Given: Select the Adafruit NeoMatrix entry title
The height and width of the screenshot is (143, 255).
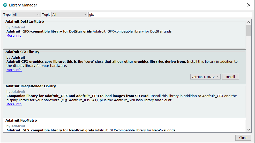Looking at the screenshot, I should click(x=21, y=121).
